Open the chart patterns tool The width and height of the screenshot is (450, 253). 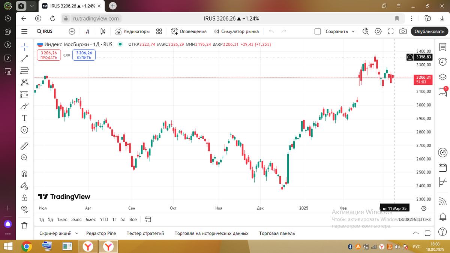pos(24,82)
